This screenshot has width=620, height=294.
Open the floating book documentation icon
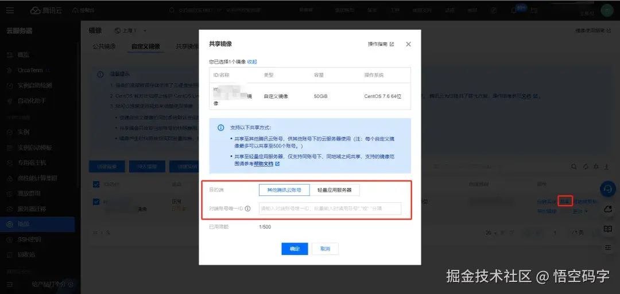point(608,229)
